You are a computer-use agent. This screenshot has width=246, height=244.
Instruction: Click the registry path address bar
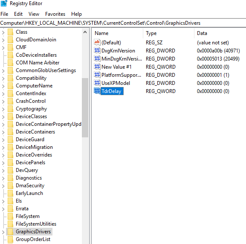[123, 23]
